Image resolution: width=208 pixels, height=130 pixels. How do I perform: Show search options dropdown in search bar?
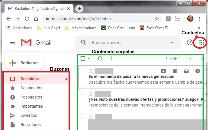172,43
